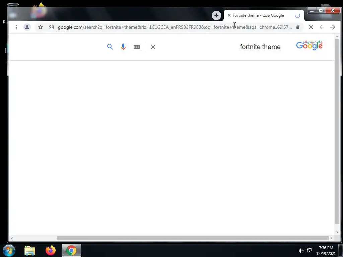
Task: Select the fortnite theme Google tab
Action: 264,15
